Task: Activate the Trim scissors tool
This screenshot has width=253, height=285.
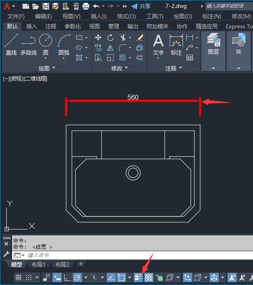Action: 123,38
